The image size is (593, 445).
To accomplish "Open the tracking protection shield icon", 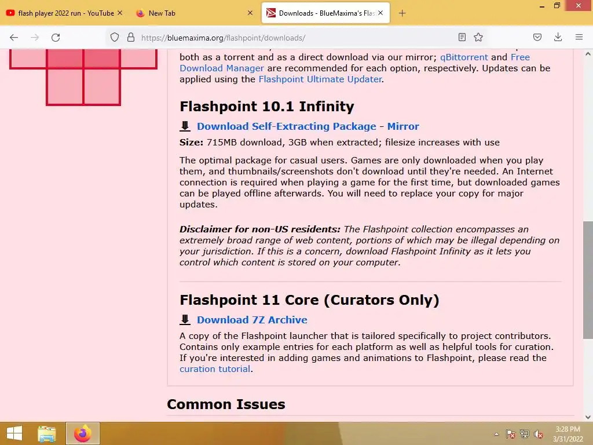I will 115,37.
